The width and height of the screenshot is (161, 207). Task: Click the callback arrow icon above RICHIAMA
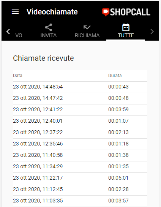pyautogui.click(x=87, y=27)
